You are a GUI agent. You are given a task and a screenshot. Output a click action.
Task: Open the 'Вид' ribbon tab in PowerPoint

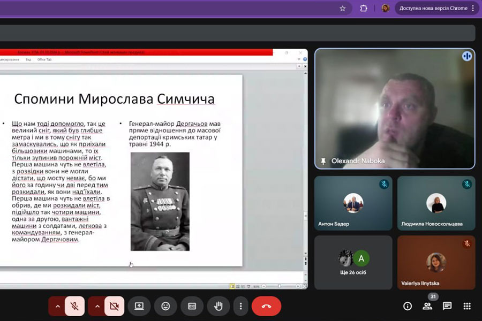pyautogui.click(x=28, y=59)
